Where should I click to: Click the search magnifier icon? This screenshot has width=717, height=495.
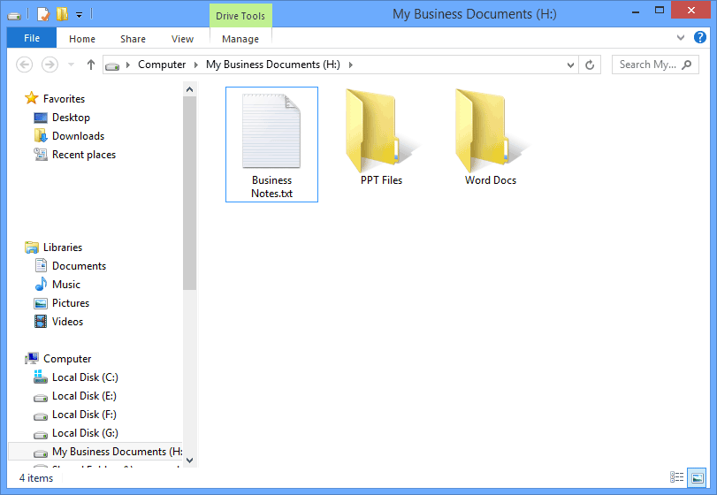686,65
